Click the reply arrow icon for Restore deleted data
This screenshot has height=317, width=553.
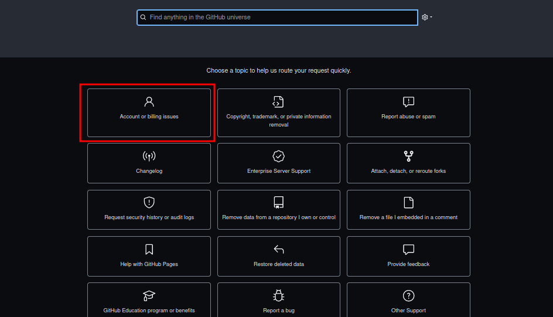coord(279,249)
